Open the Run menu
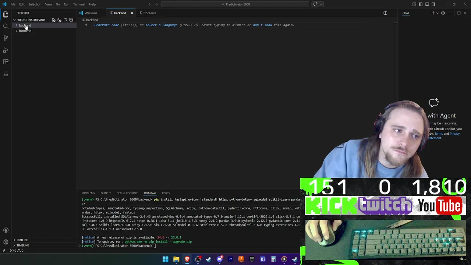 pos(67,4)
